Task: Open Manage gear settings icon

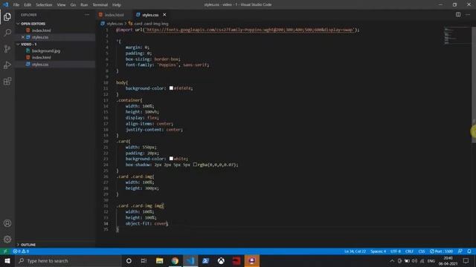Action: 7,240
